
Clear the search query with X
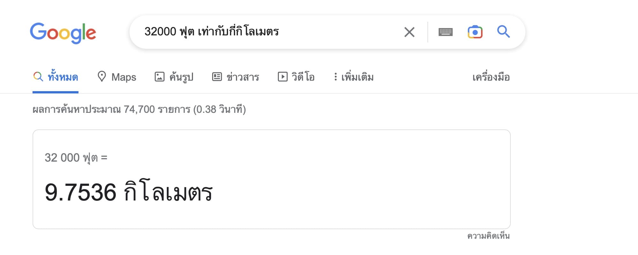click(409, 32)
